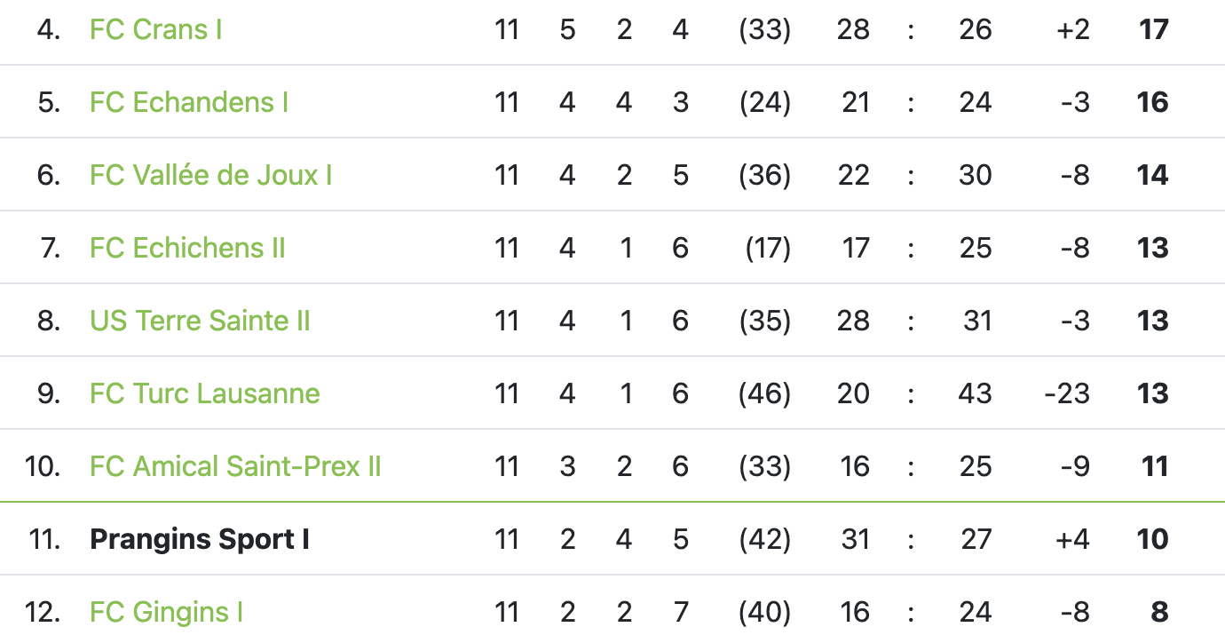Select the 16 points for FC Echandens I
The width and height of the screenshot is (1225, 643).
1153,102
